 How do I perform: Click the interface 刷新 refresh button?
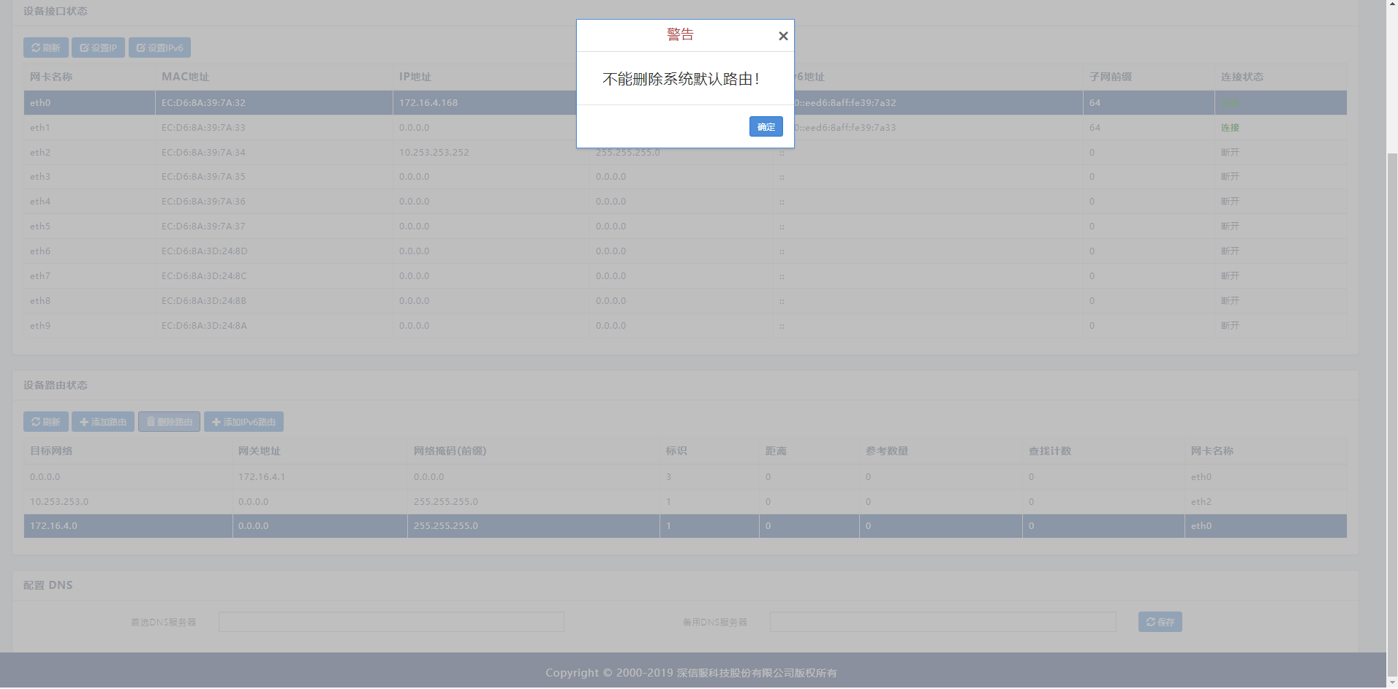click(x=46, y=47)
